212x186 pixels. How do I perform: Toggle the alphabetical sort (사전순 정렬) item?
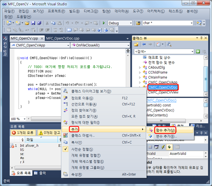[82, 149]
